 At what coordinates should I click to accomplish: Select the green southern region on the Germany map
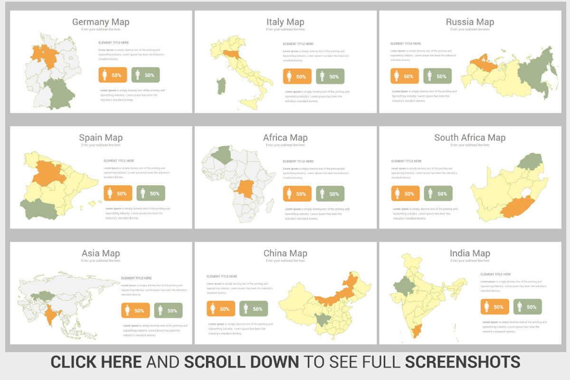60,93
